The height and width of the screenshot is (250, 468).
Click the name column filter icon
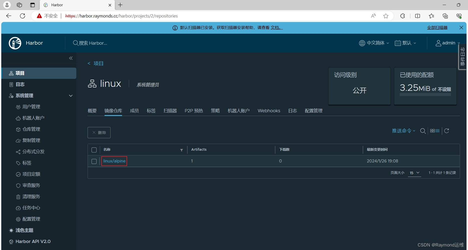[182, 150]
